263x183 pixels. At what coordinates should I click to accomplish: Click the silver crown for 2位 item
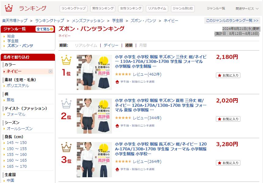coord(66,103)
